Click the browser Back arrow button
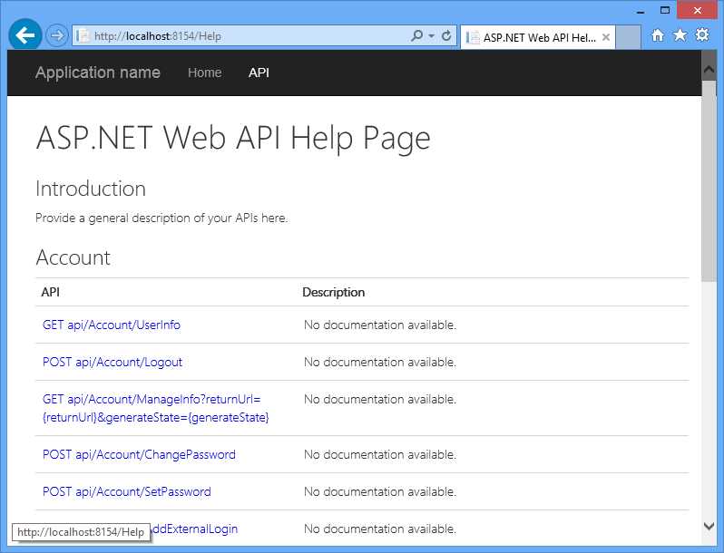Screen dimensions: 724x553 click(26, 35)
